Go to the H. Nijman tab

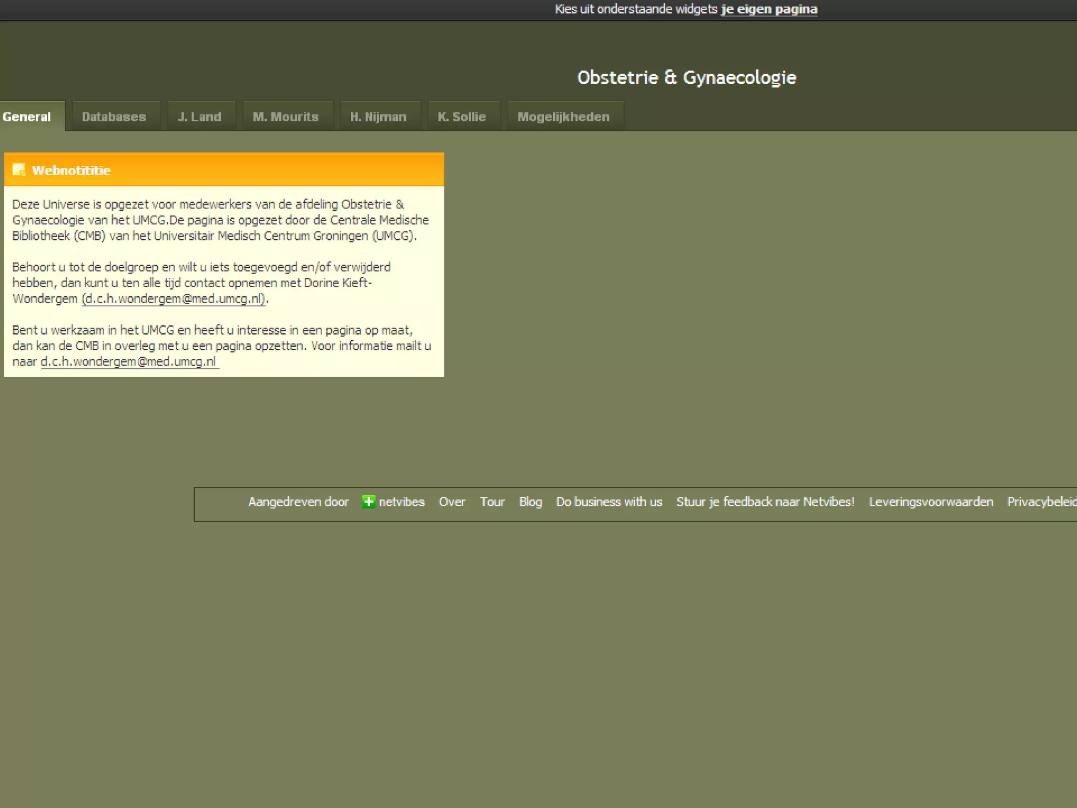point(378,117)
